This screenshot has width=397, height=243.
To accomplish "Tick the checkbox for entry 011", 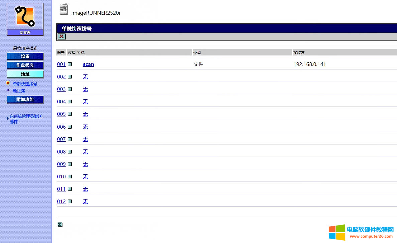I will point(70,189).
